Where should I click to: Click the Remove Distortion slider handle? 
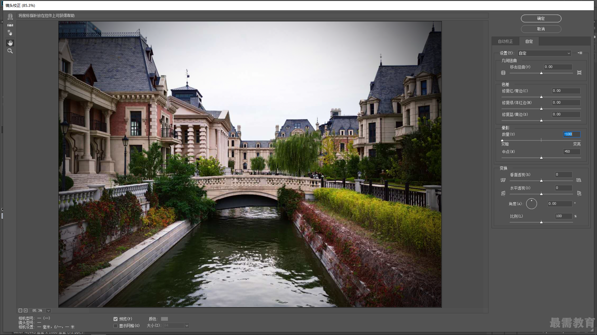[x=541, y=73]
